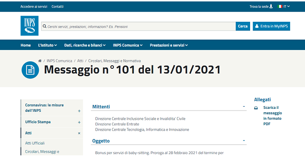Click Trova la sede link
305x161 pixels.
pos(259,7)
